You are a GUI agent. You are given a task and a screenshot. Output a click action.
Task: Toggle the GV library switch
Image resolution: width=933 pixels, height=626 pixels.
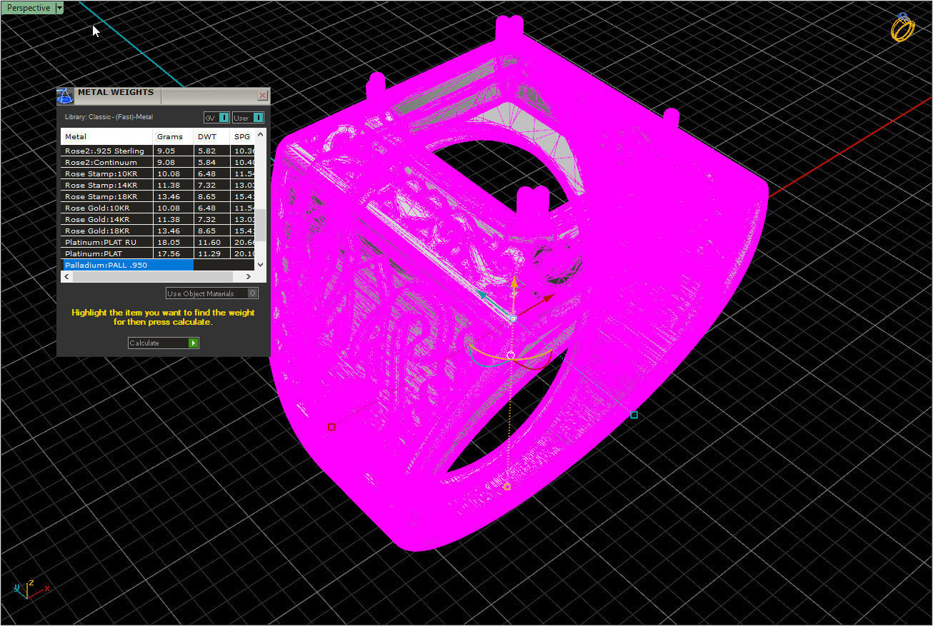(216, 118)
